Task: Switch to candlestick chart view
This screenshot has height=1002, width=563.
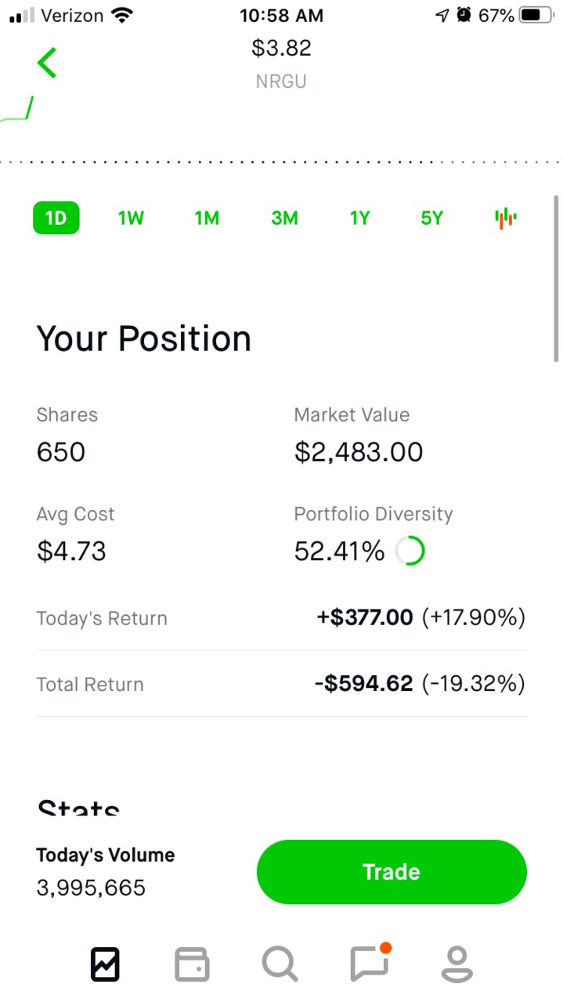Action: click(x=506, y=218)
